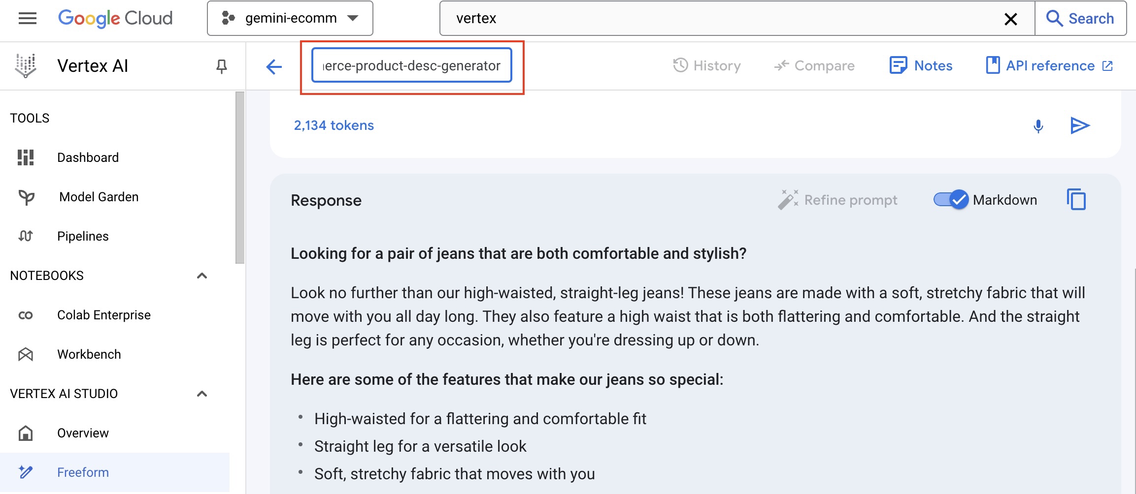Submit prompt with the send arrow icon

pyautogui.click(x=1080, y=126)
